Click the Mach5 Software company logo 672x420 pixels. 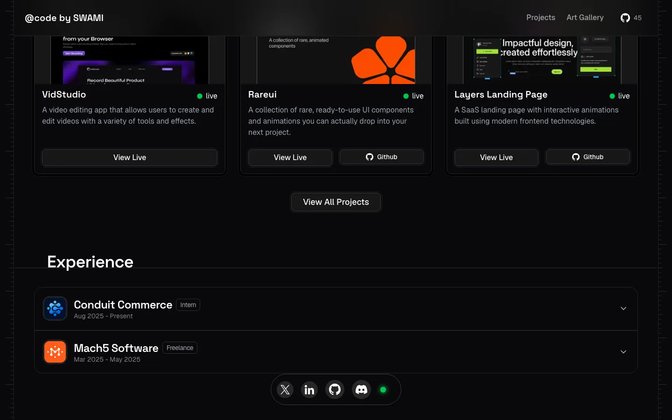pyautogui.click(x=55, y=352)
